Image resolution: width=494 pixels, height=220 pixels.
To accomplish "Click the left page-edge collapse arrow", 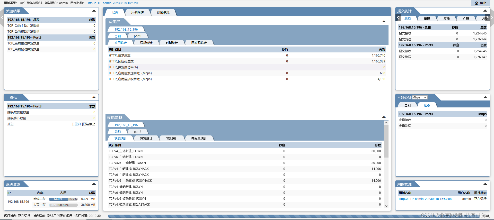I will click(2, 18).
